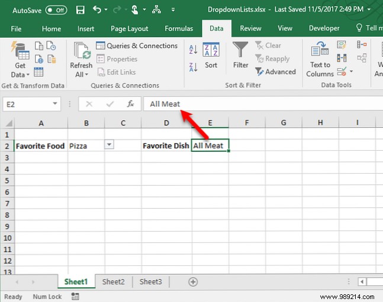Switch to Sheet3 tab
This screenshot has height=302, width=383.
pos(151,282)
